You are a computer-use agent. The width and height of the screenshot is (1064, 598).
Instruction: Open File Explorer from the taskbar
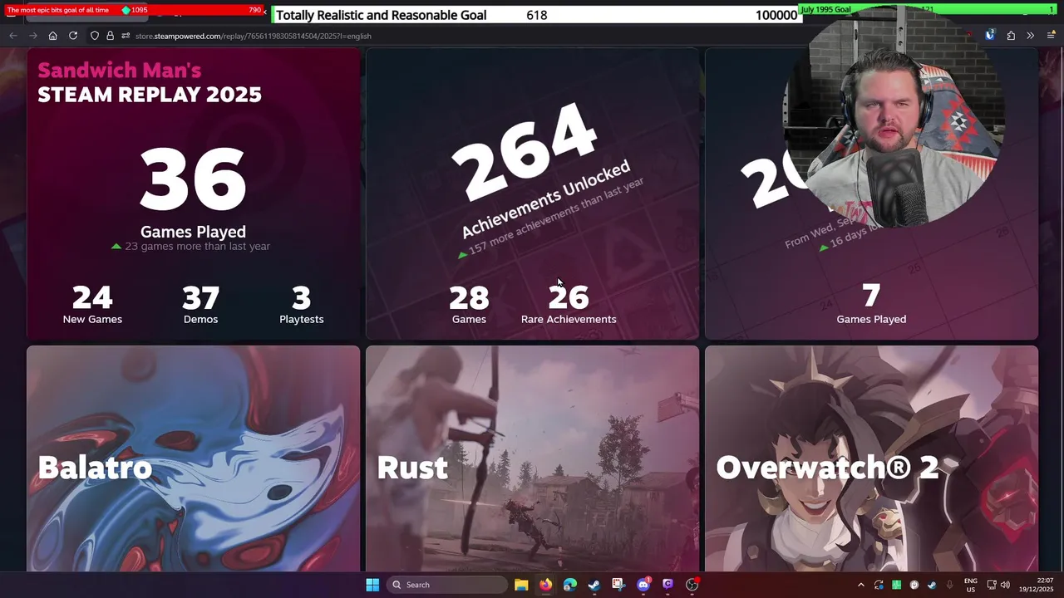[521, 585]
